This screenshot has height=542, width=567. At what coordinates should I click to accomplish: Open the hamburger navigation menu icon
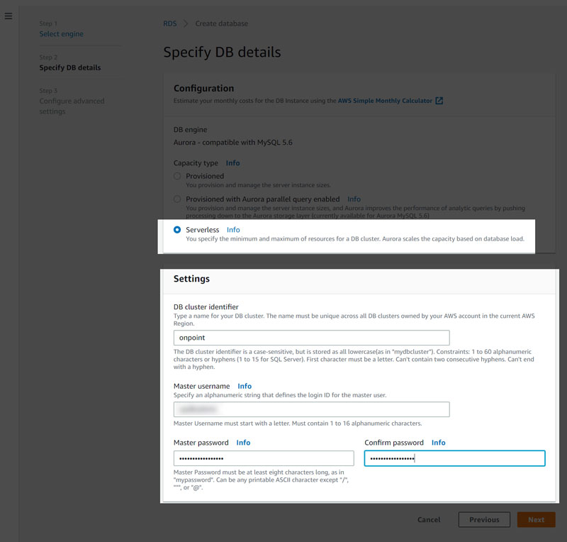[x=9, y=16]
